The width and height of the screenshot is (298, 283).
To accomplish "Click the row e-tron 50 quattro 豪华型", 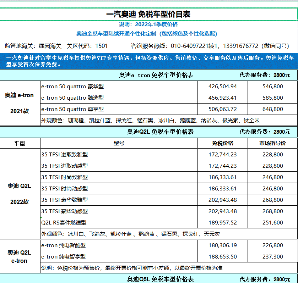I will pos(119,87).
